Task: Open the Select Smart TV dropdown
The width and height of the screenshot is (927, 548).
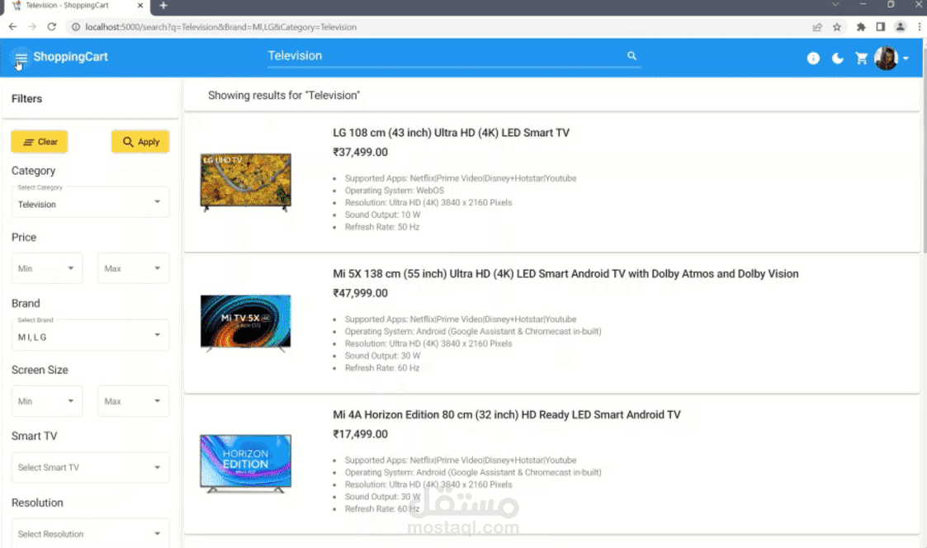Action: (x=90, y=467)
